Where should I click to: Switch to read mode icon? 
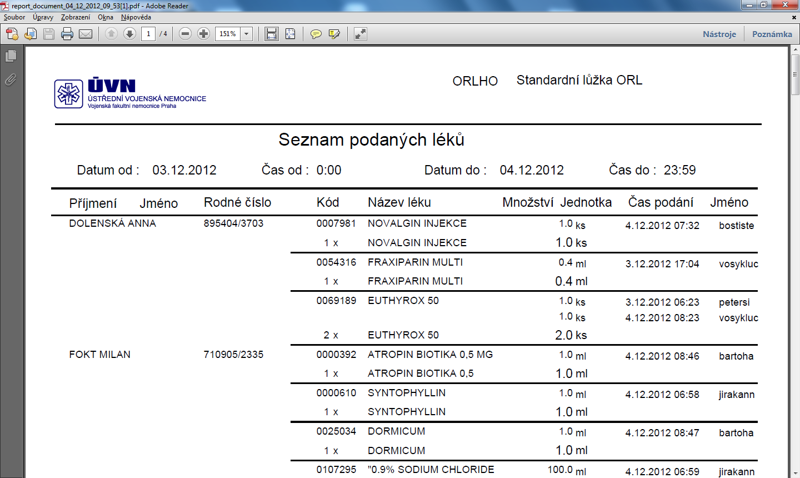tap(361, 34)
